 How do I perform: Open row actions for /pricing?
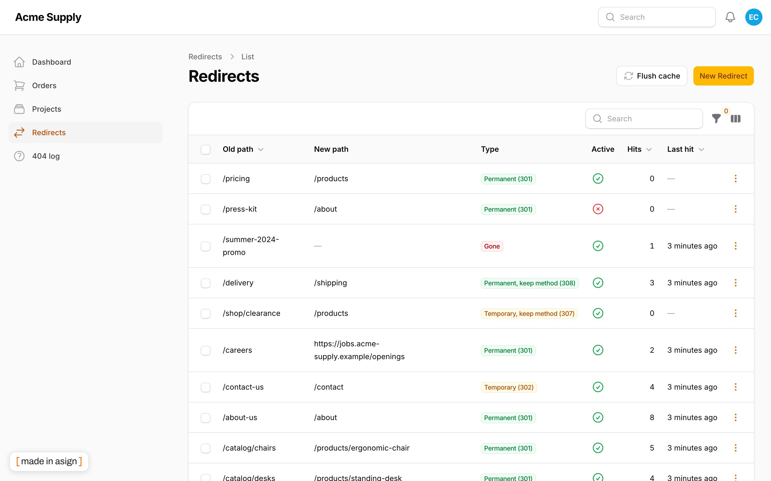click(x=735, y=179)
